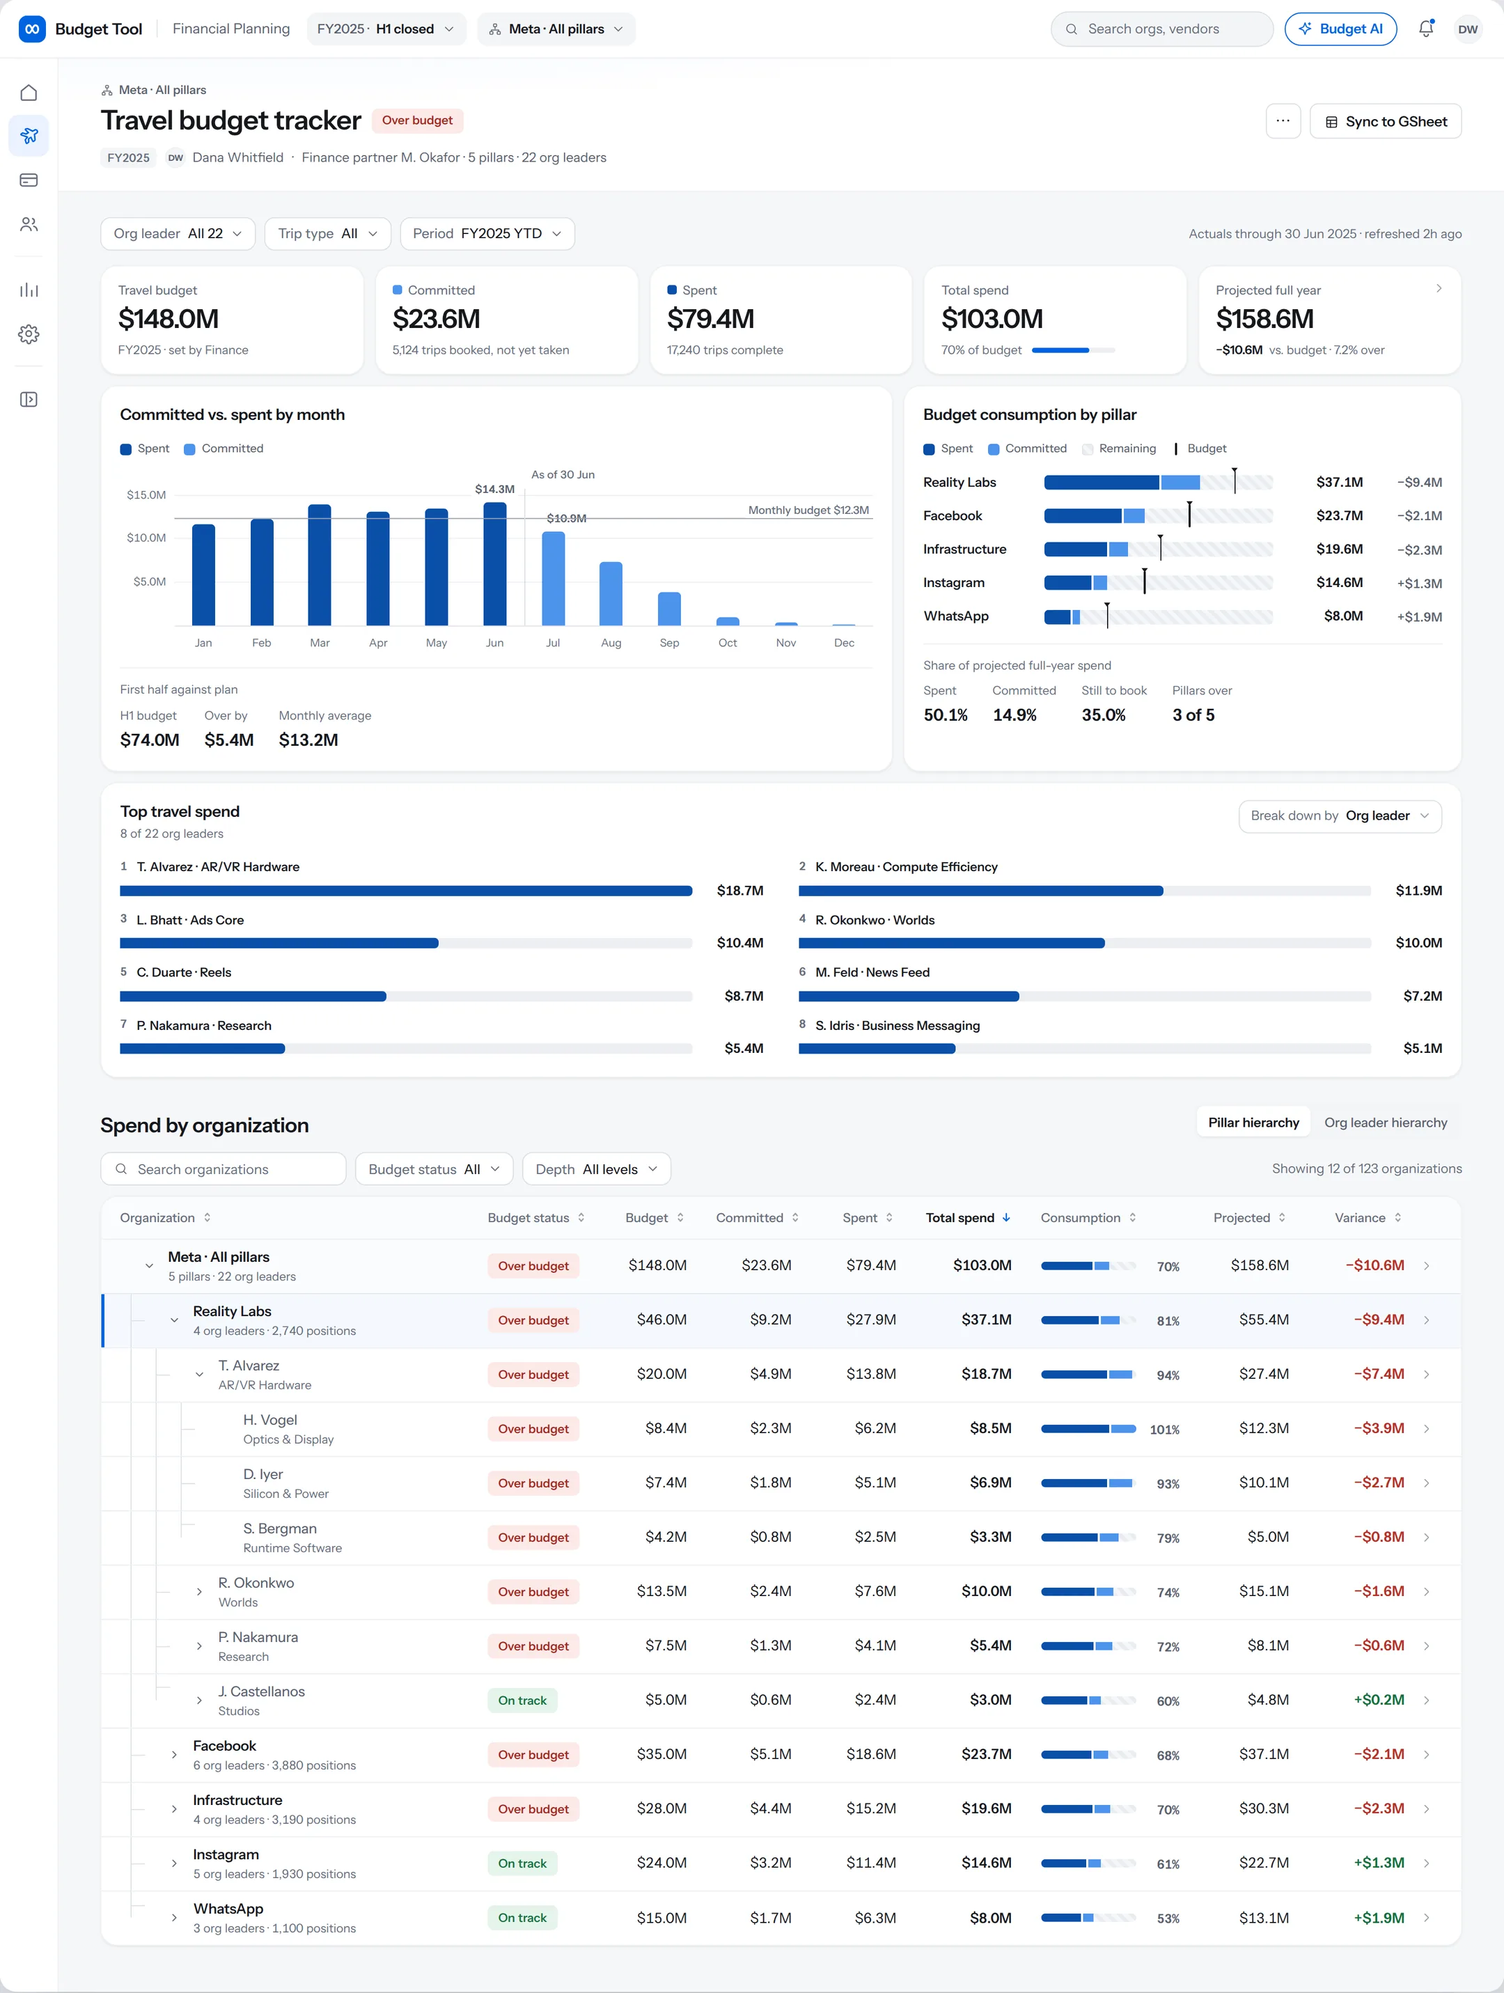
Task: Open row details arrow for H. Vogel
Action: (1427, 1429)
